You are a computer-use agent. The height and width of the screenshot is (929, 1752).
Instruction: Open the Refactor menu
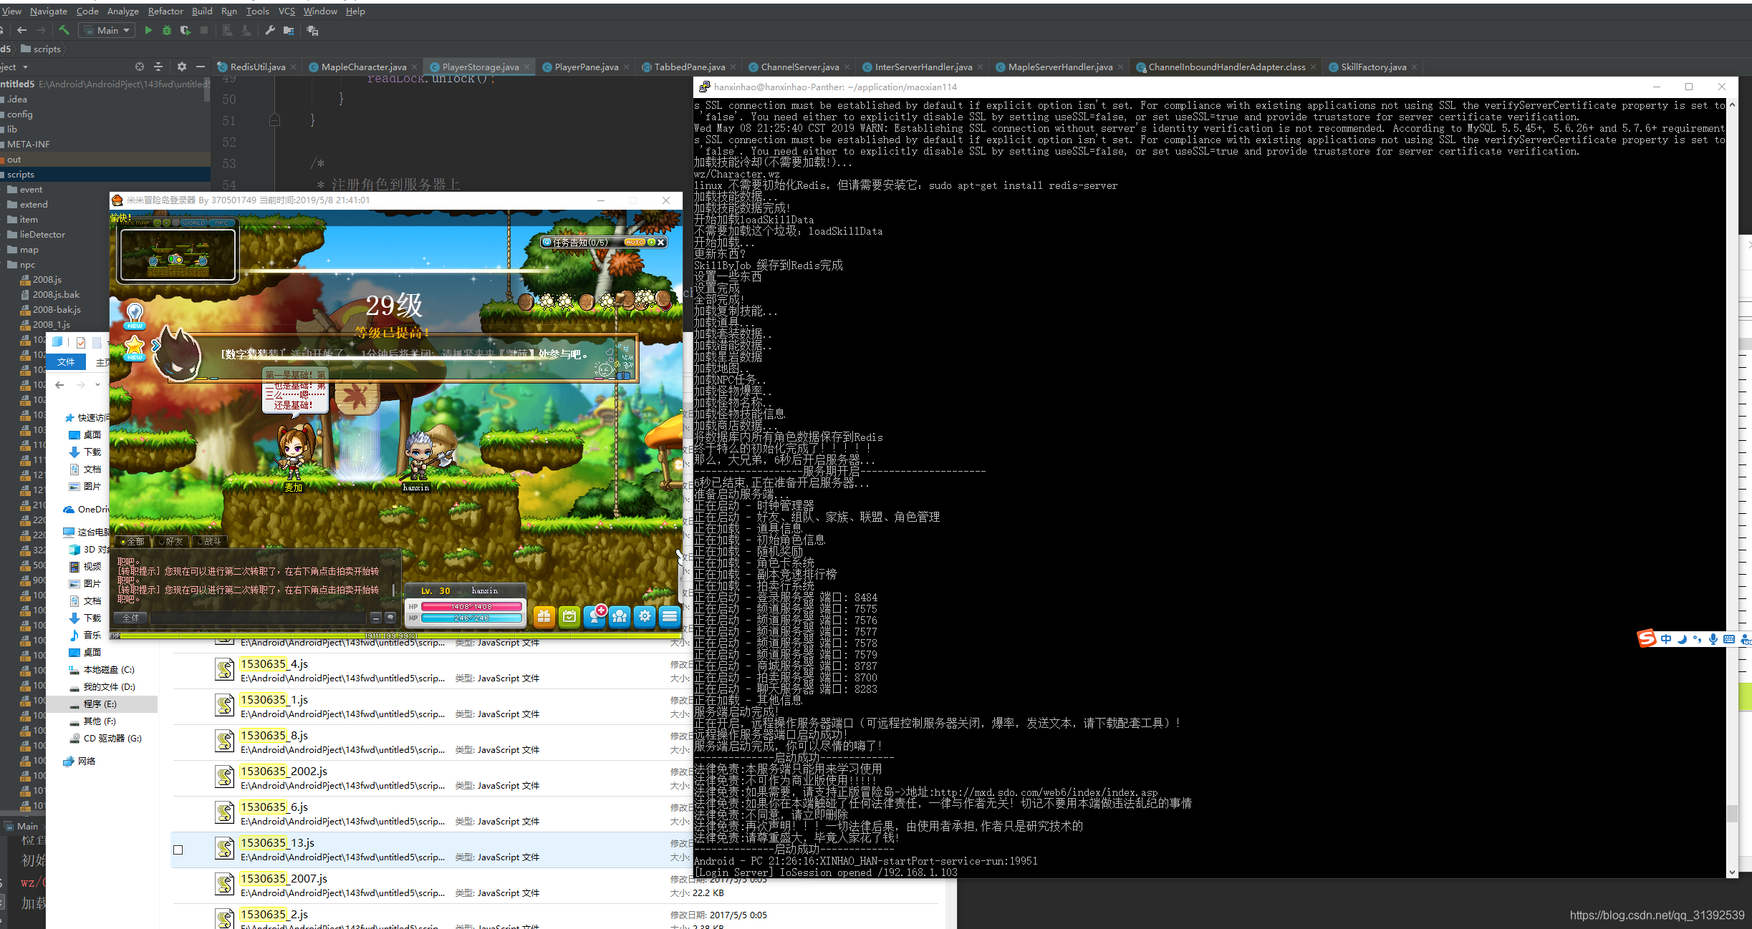click(165, 11)
